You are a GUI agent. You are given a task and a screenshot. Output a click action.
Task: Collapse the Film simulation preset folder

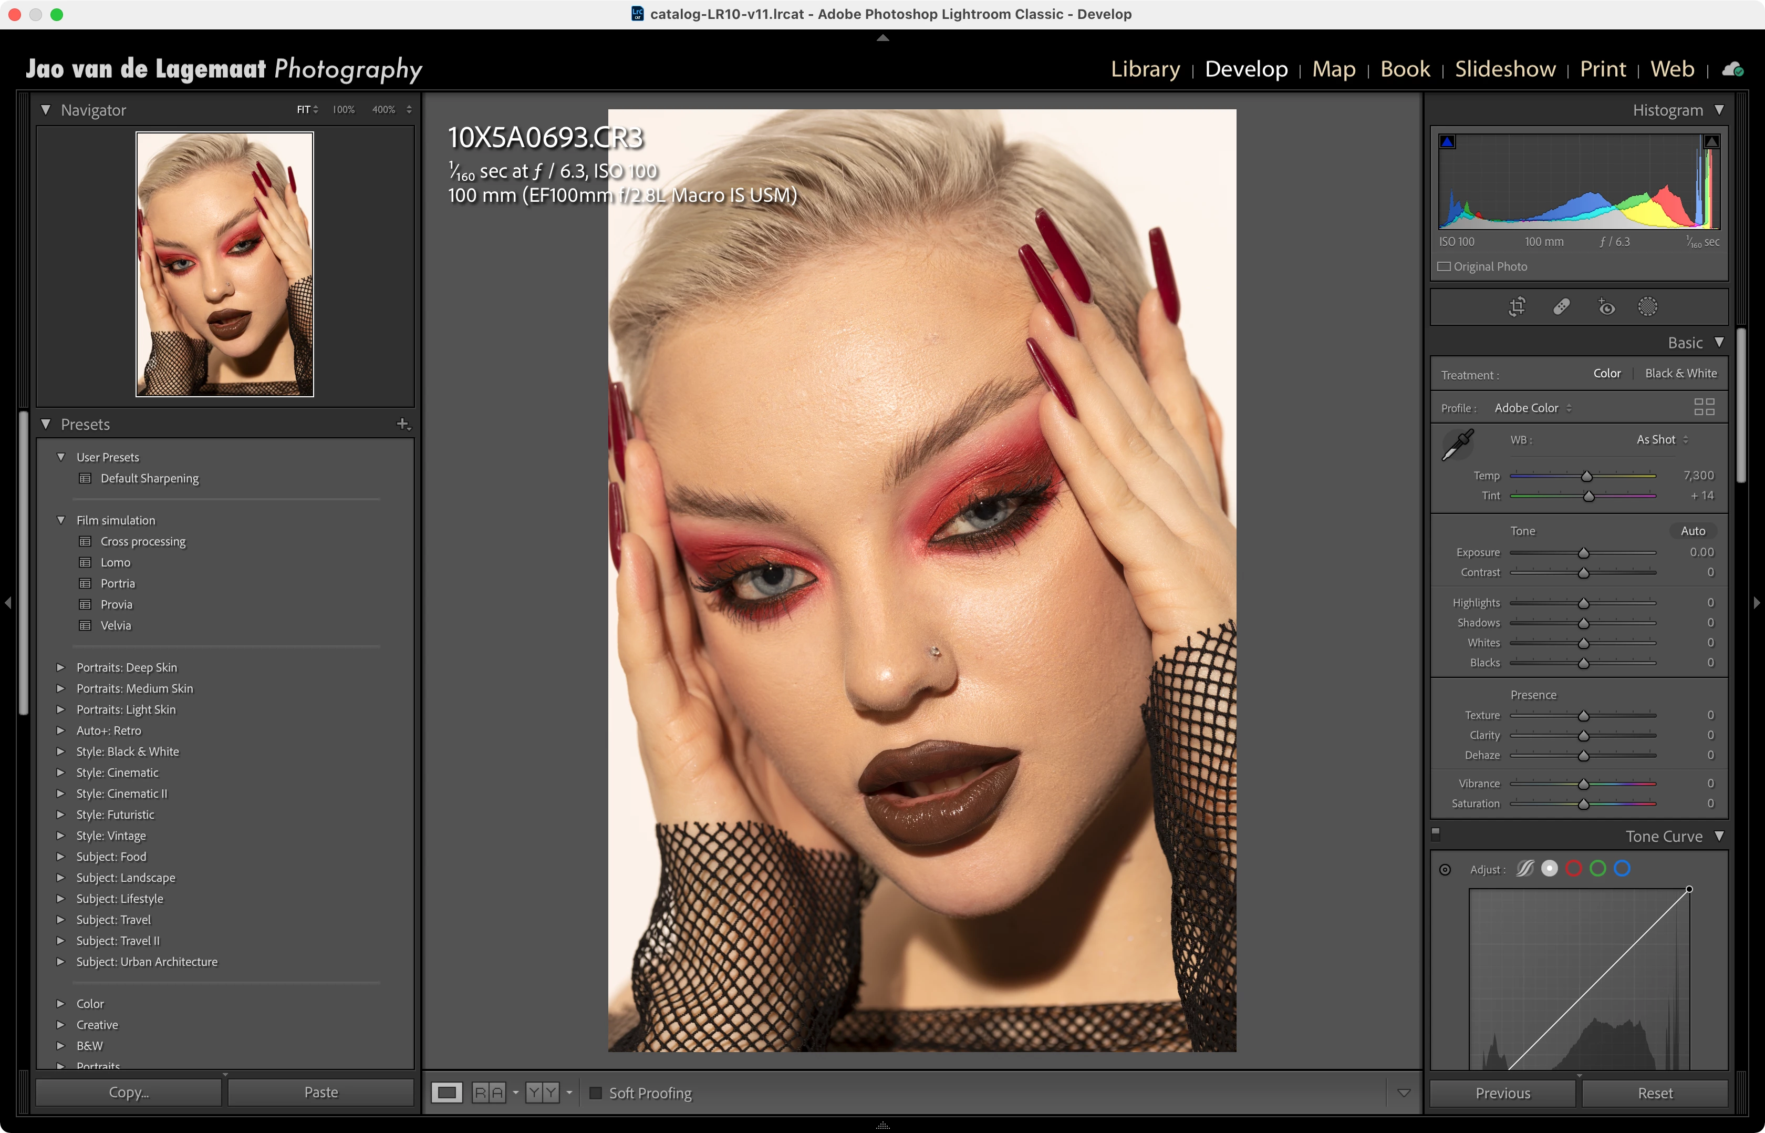click(61, 520)
